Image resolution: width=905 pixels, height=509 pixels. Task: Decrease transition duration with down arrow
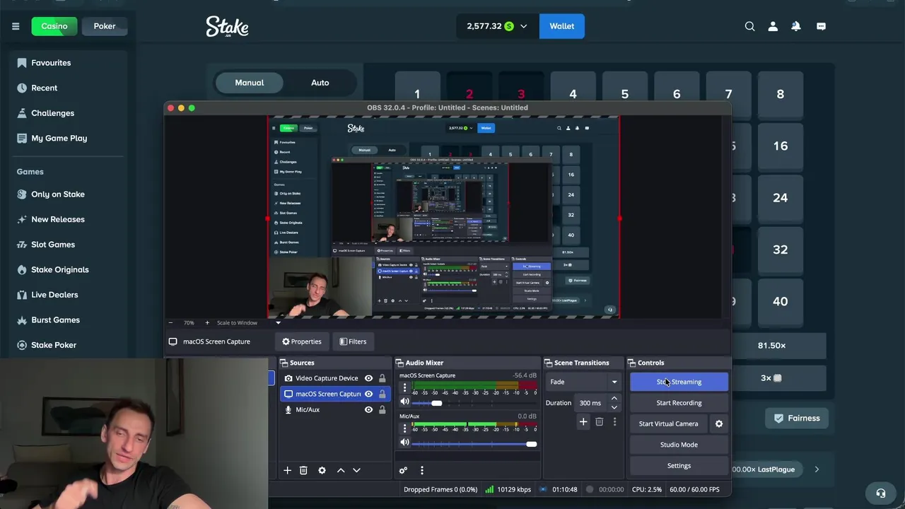point(614,407)
